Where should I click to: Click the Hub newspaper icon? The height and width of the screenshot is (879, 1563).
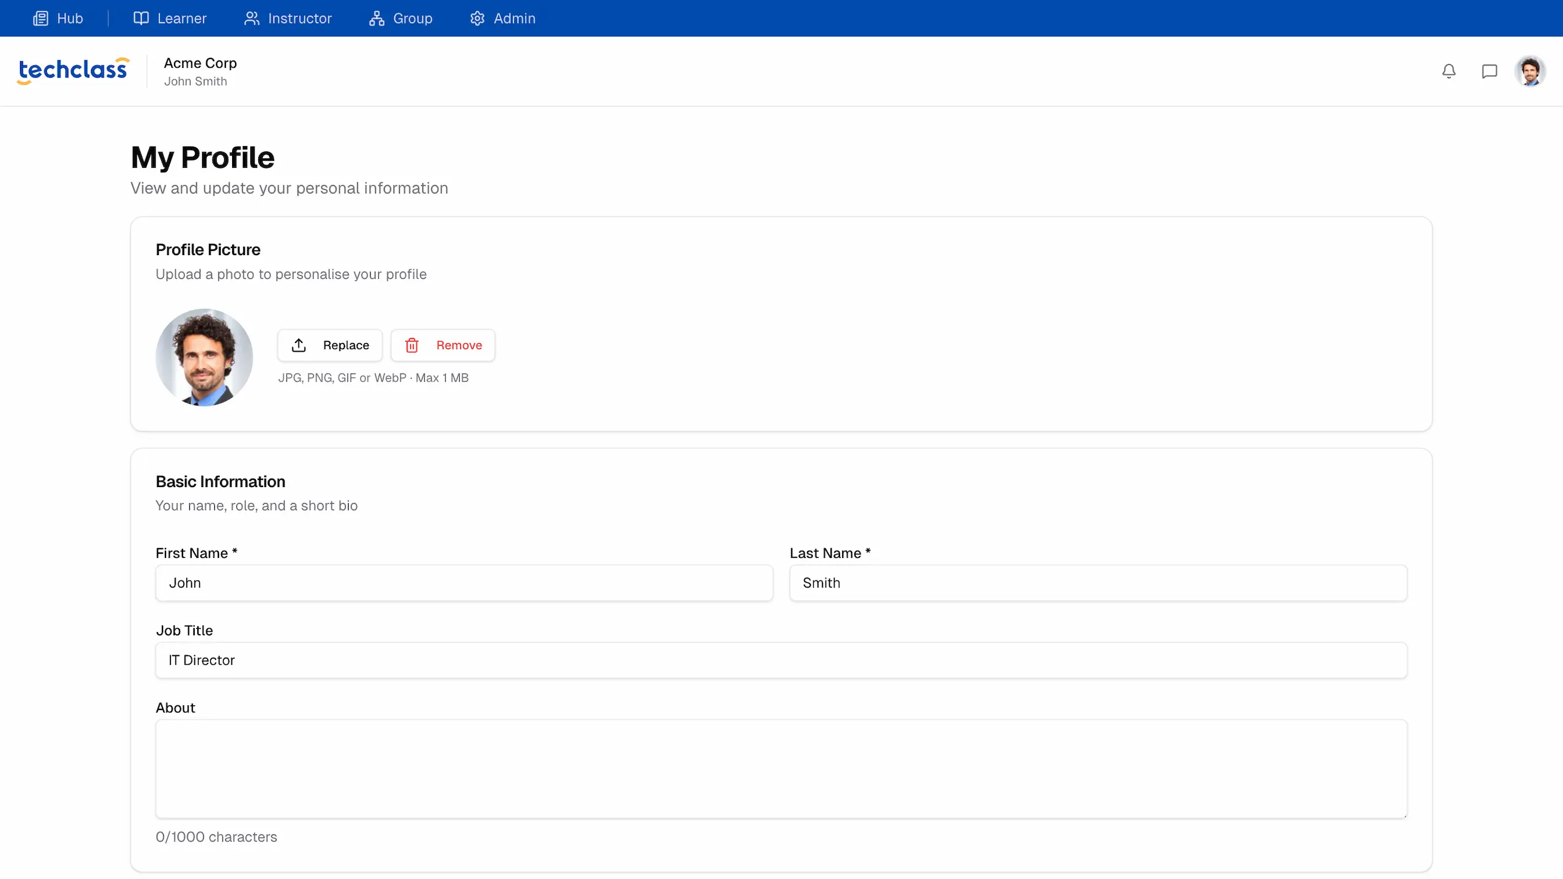tap(40, 18)
